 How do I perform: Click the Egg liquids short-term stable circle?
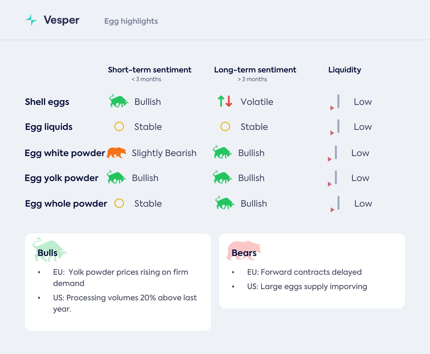point(119,126)
